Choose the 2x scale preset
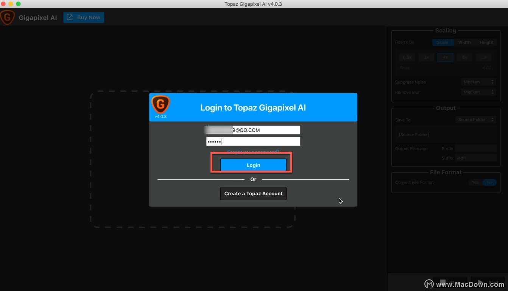The height and width of the screenshot is (291, 508). [x=426, y=57]
